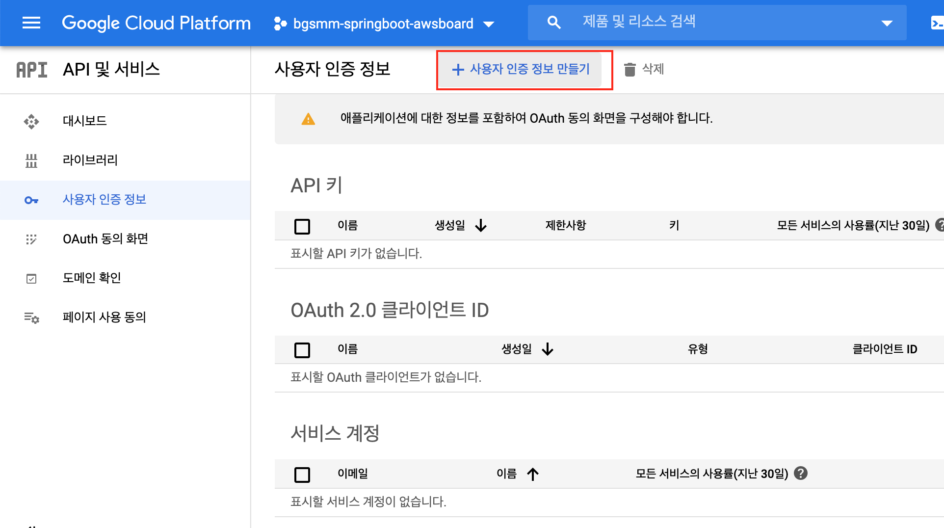Check the API 키 select-all checkbox
The image size is (944, 528).
pyautogui.click(x=302, y=226)
